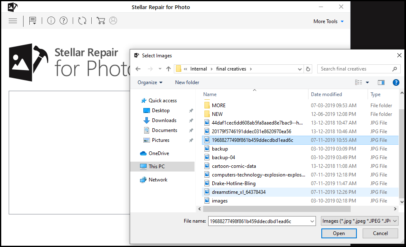Go back in Select Images dialog
Image resolution: width=406 pixels, height=247 pixels.
point(138,69)
